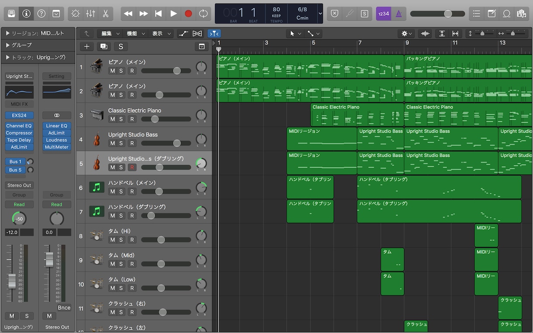Open the Compressor plugin
Viewport: 533px width, 333px height.
coord(19,133)
